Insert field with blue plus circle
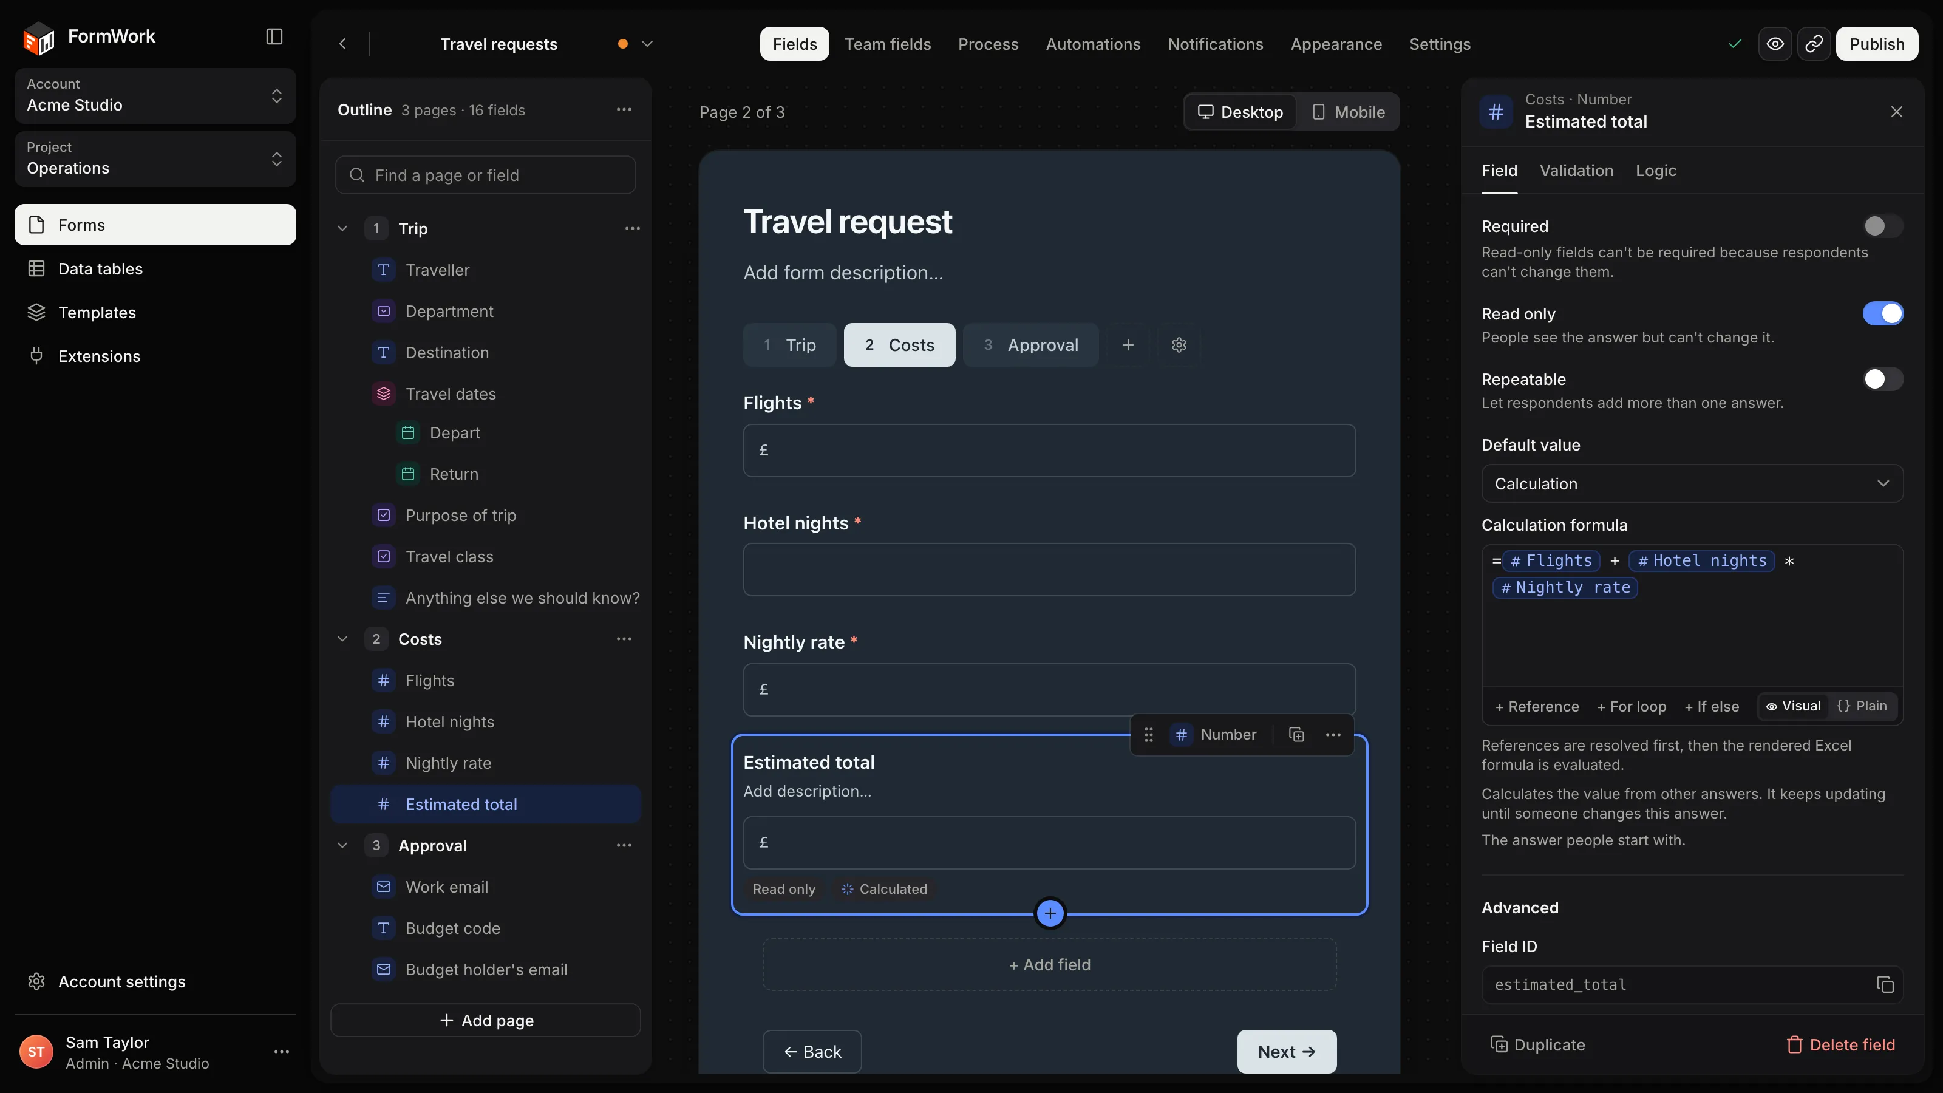This screenshot has height=1093, width=1943. (x=1050, y=913)
